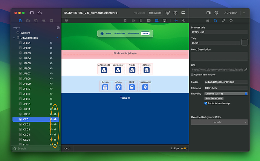Select the desktop monitor breakpoint
This screenshot has height=161, width=260.
point(164,20)
